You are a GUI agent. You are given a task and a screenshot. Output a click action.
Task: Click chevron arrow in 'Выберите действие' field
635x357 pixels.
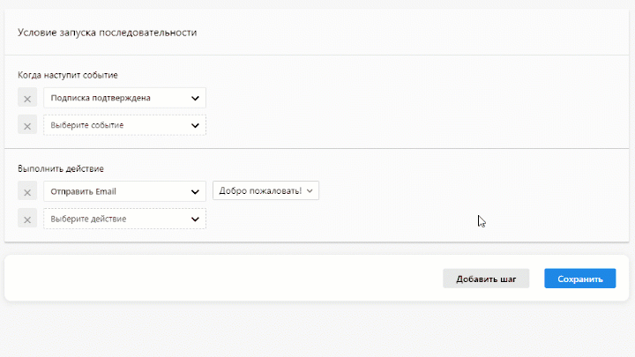pyautogui.click(x=195, y=219)
